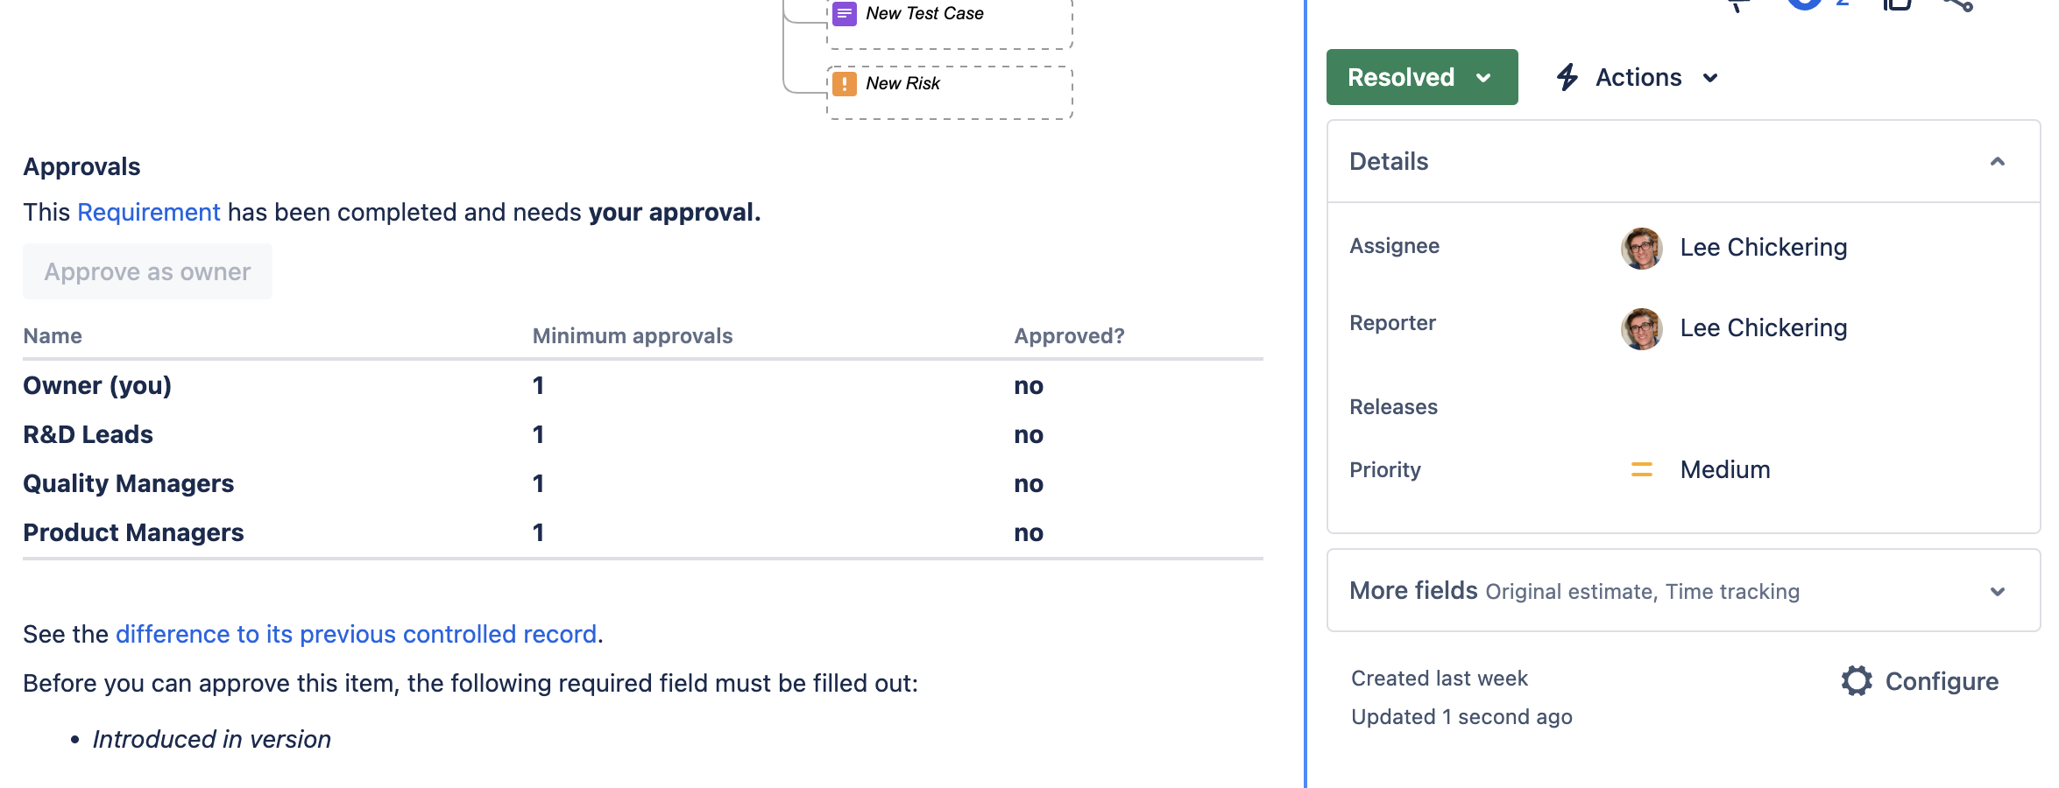Open the Resolved status dropdown

[x=1421, y=77]
